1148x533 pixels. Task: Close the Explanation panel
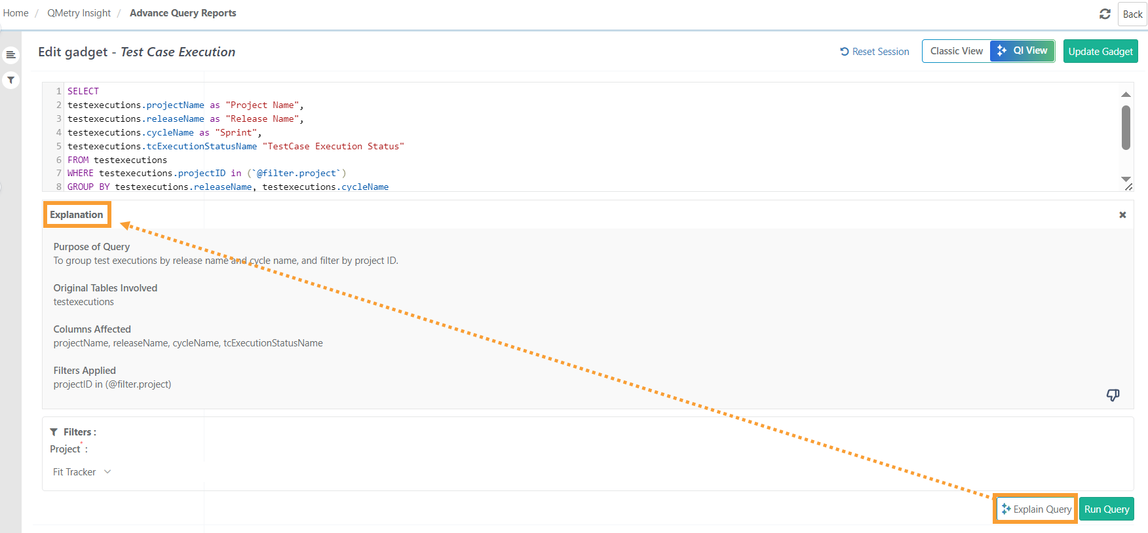tap(1122, 215)
